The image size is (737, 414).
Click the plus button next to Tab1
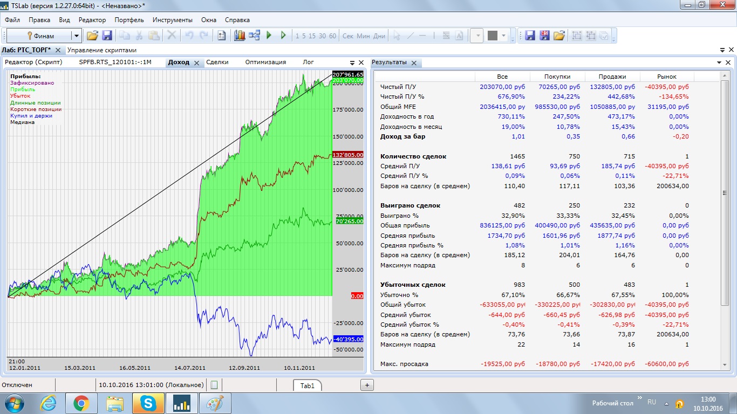coord(367,385)
